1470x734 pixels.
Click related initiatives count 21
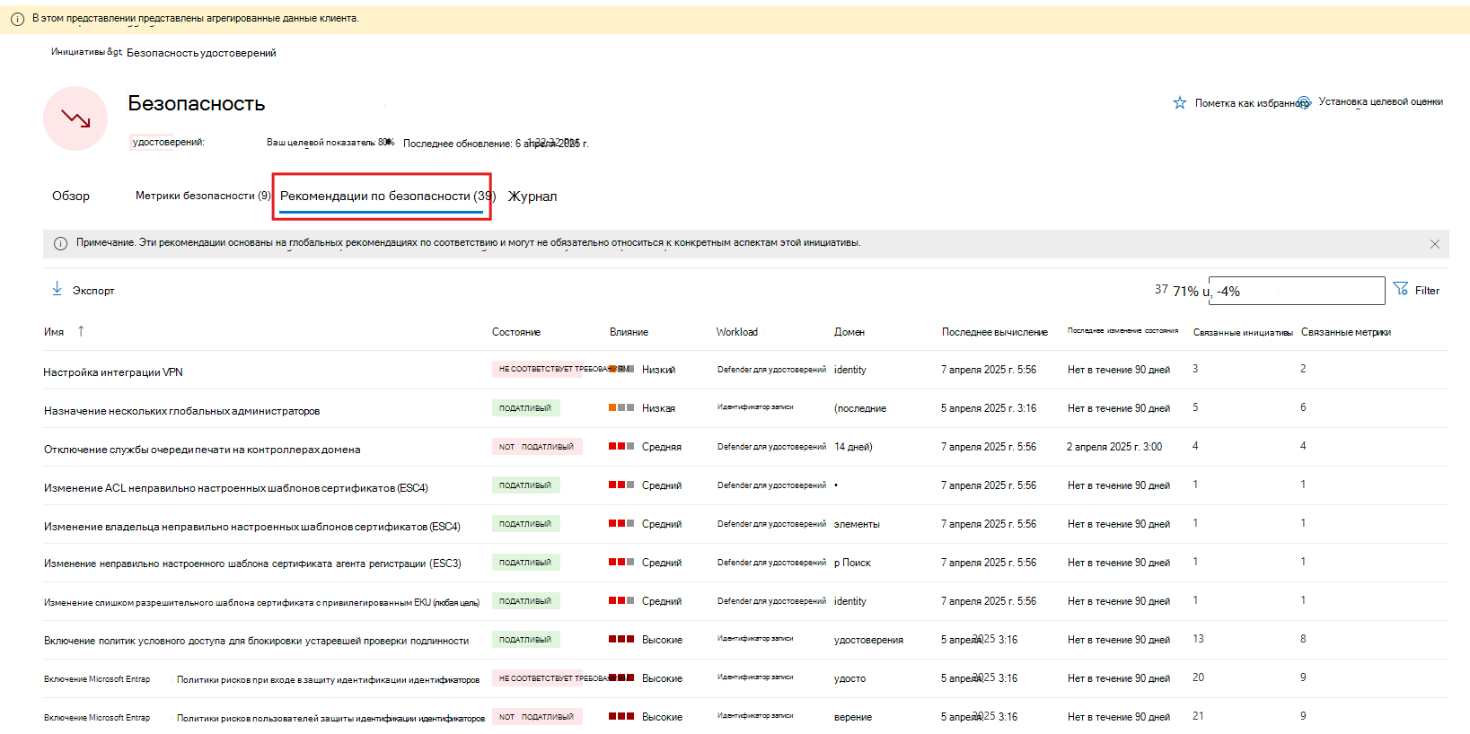coord(1198,716)
